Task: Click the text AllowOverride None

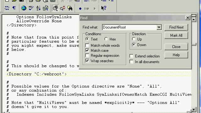Action: pyautogui.click(x=39, y=21)
